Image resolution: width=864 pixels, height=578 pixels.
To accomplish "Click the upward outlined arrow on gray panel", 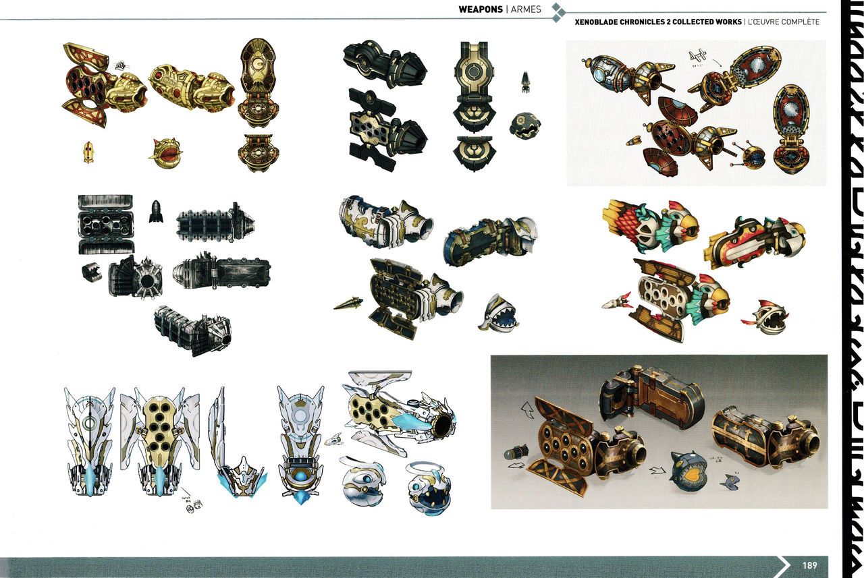I will pos(524,409).
